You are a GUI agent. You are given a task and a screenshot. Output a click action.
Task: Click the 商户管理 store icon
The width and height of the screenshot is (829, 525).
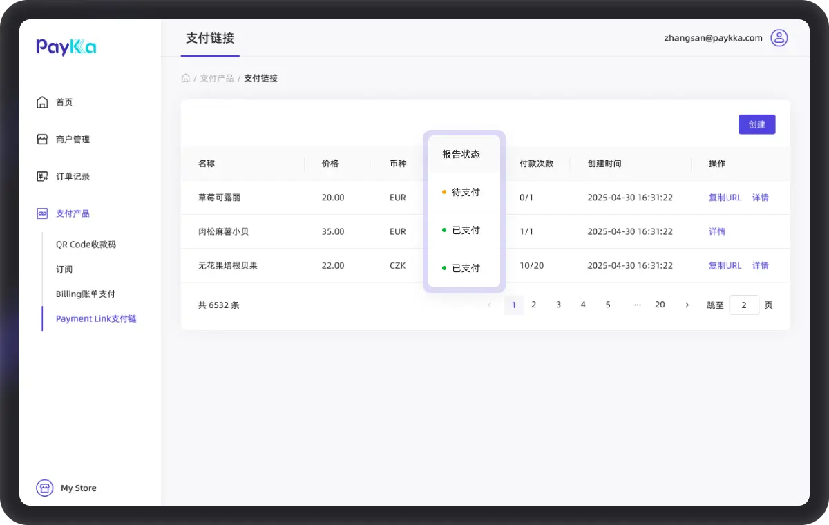(42, 140)
